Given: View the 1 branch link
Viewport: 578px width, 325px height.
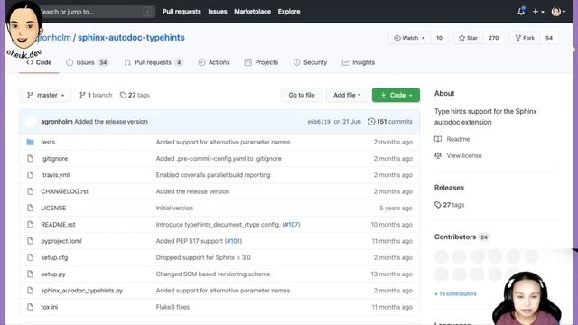Looking at the screenshot, I should coord(96,95).
